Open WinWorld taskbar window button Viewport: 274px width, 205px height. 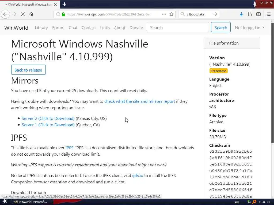32,202
